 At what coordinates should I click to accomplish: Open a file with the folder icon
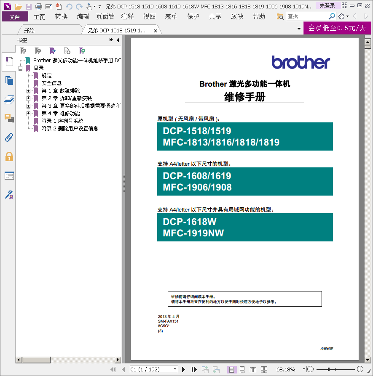click(18, 6)
